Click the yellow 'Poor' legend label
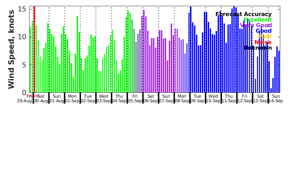 coord(265,37)
